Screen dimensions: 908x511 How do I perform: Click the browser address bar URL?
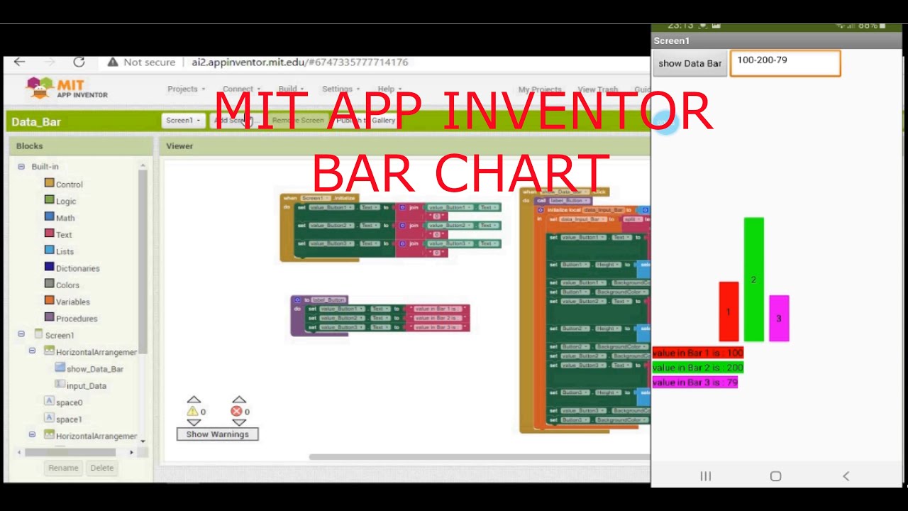pyautogui.click(x=299, y=62)
